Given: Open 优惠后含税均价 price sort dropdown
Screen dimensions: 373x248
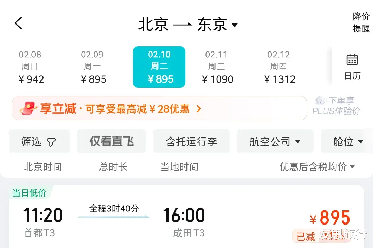Looking at the screenshot, I should point(317,167).
